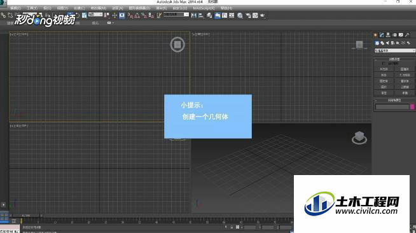The image size is (416, 233).
Task: Open the Curve Editor from toolbar
Action: [225, 15]
